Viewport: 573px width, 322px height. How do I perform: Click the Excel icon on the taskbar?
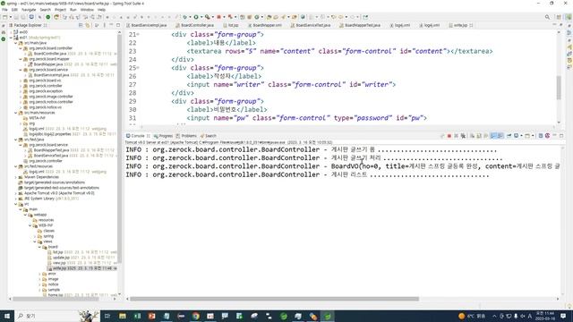click(137, 316)
